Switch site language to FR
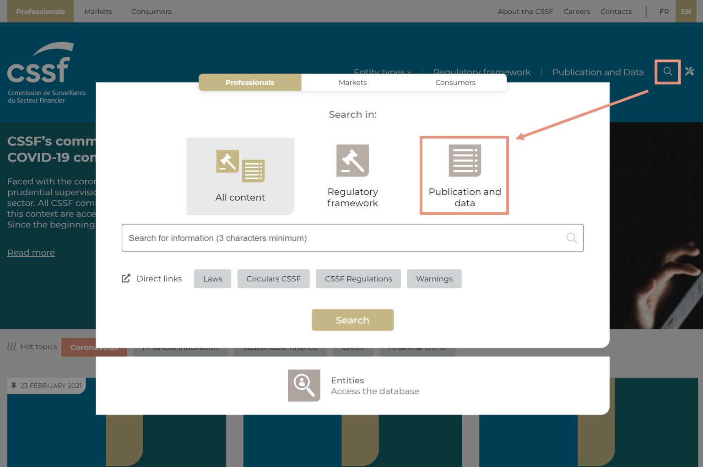 (664, 11)
